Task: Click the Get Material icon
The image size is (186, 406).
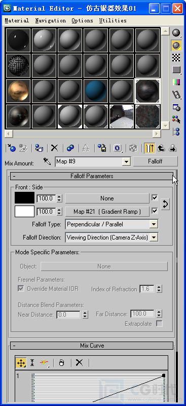Action: tap(11, 148)
